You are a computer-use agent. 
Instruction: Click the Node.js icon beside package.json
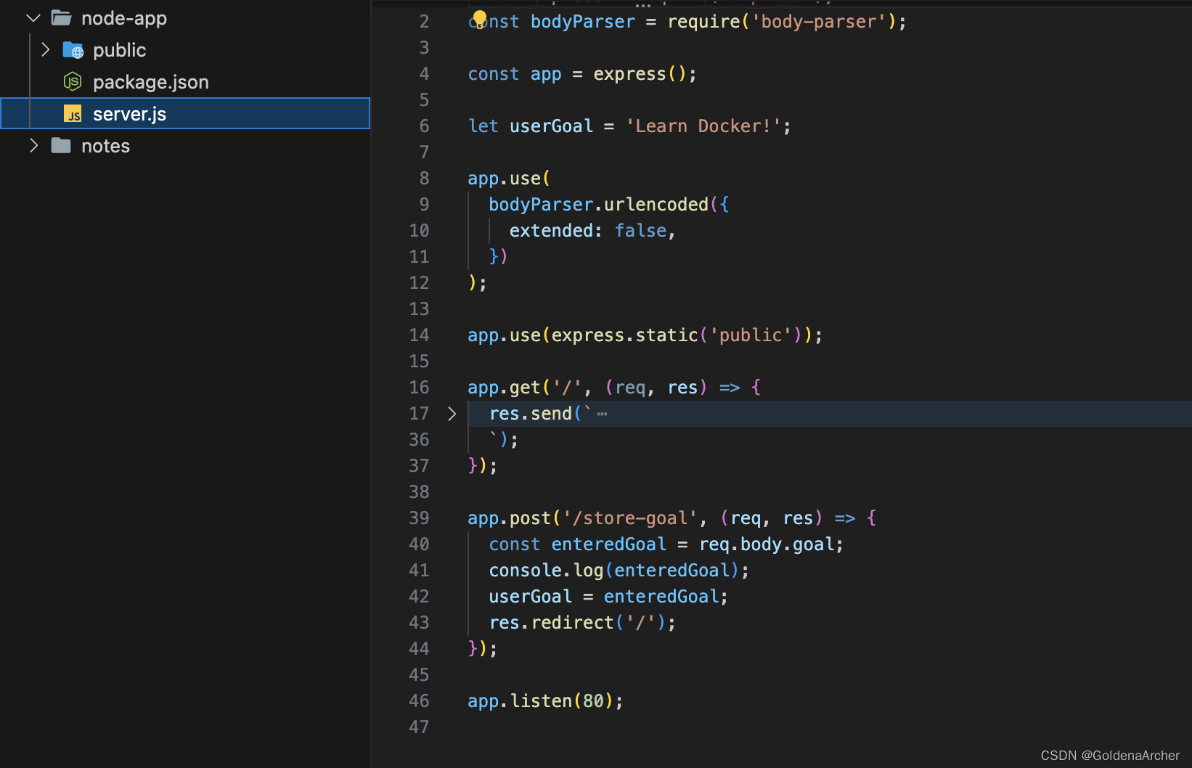pyautogui.click(x=73, y=82)
